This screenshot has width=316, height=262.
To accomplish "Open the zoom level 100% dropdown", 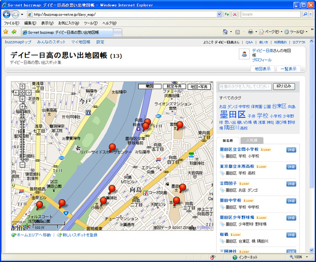I will click(307, 257).
